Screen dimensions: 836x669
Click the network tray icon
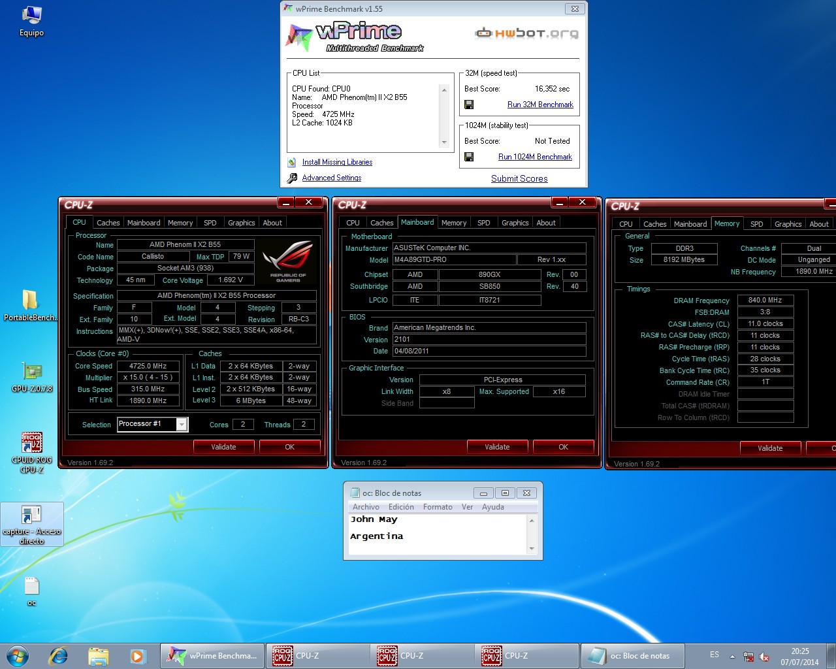click(748, 656)
